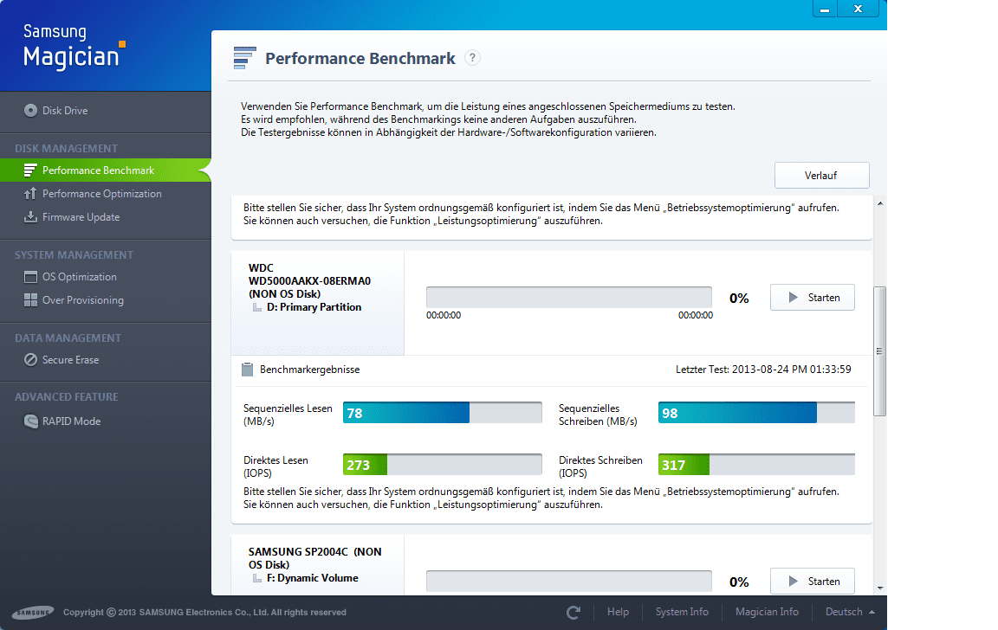The height and width of the screenshot is (630, 998).
Task: Click the Performance Benchmark bars icon in sidebar
Action: click(x=30, y=170)
